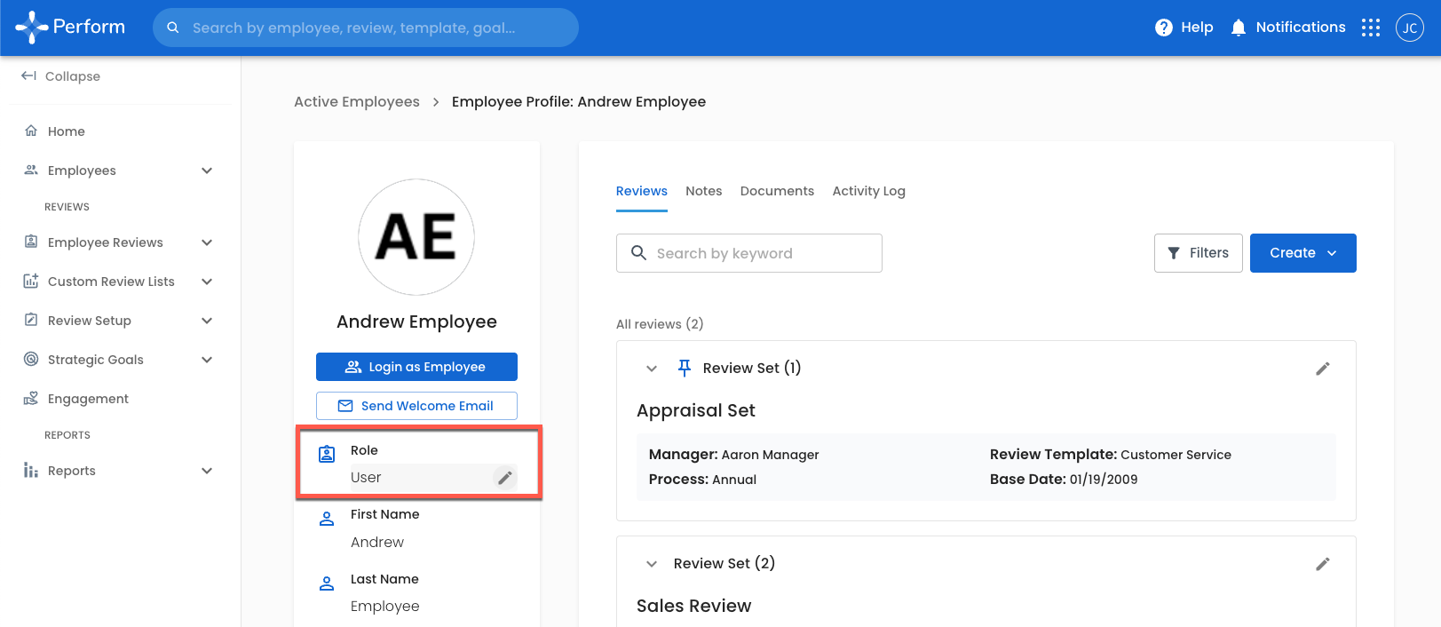The height and width of the screenshot is (627, 1441).
Task: Collapse Review Set (1) with its chevron
Action: [652, 369]
